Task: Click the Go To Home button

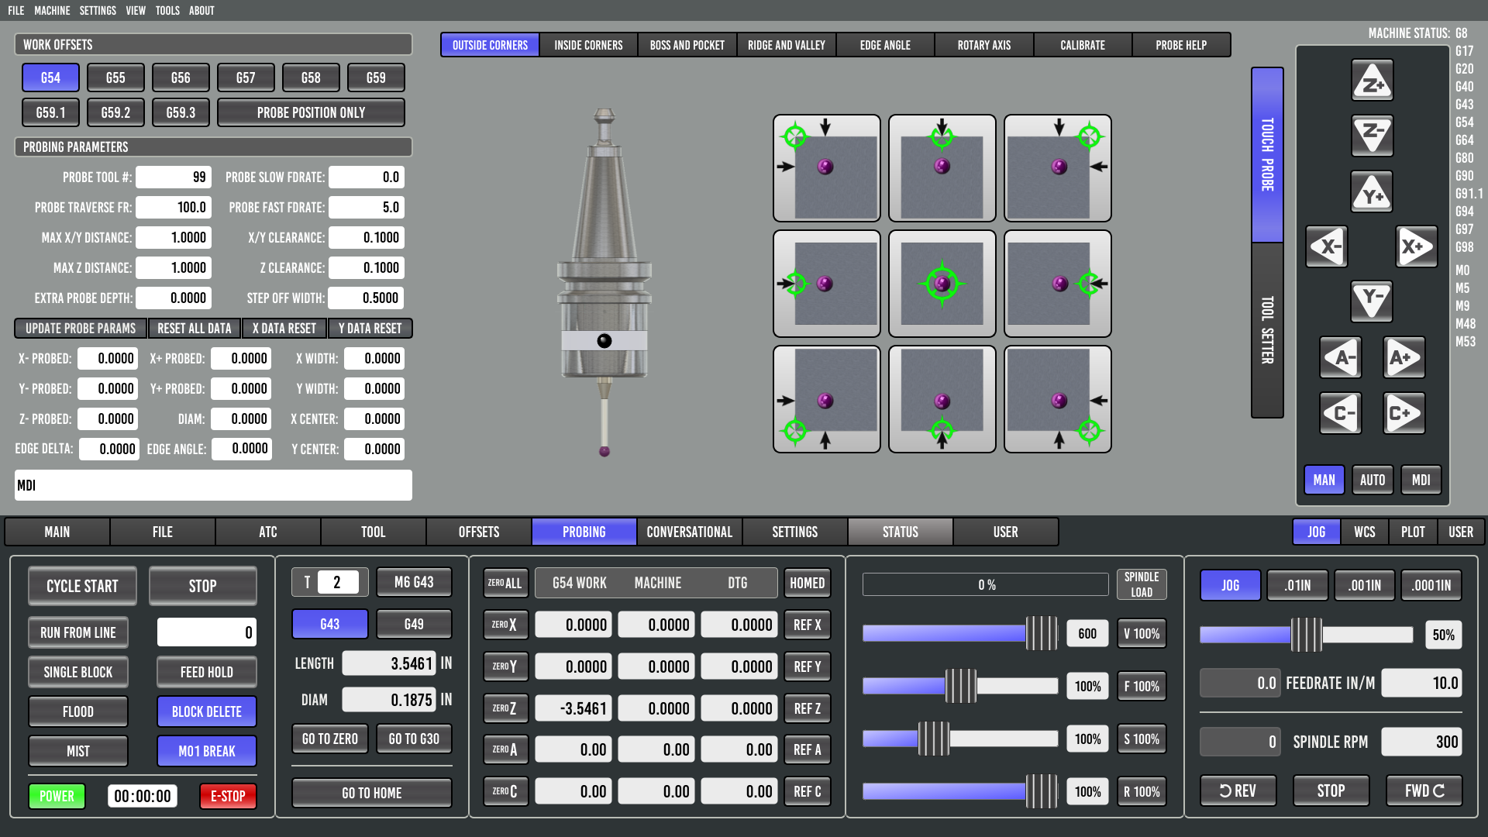Action: point(371,793)
